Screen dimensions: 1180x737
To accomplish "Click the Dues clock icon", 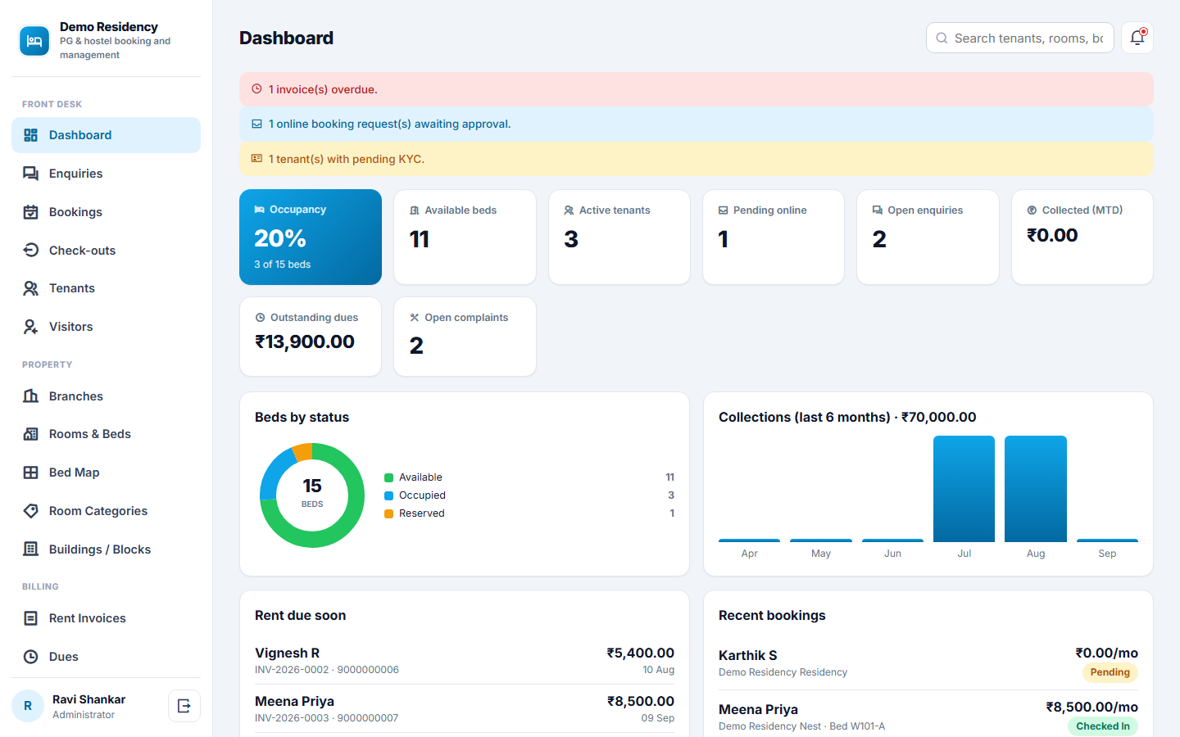I will pos(31,657).
